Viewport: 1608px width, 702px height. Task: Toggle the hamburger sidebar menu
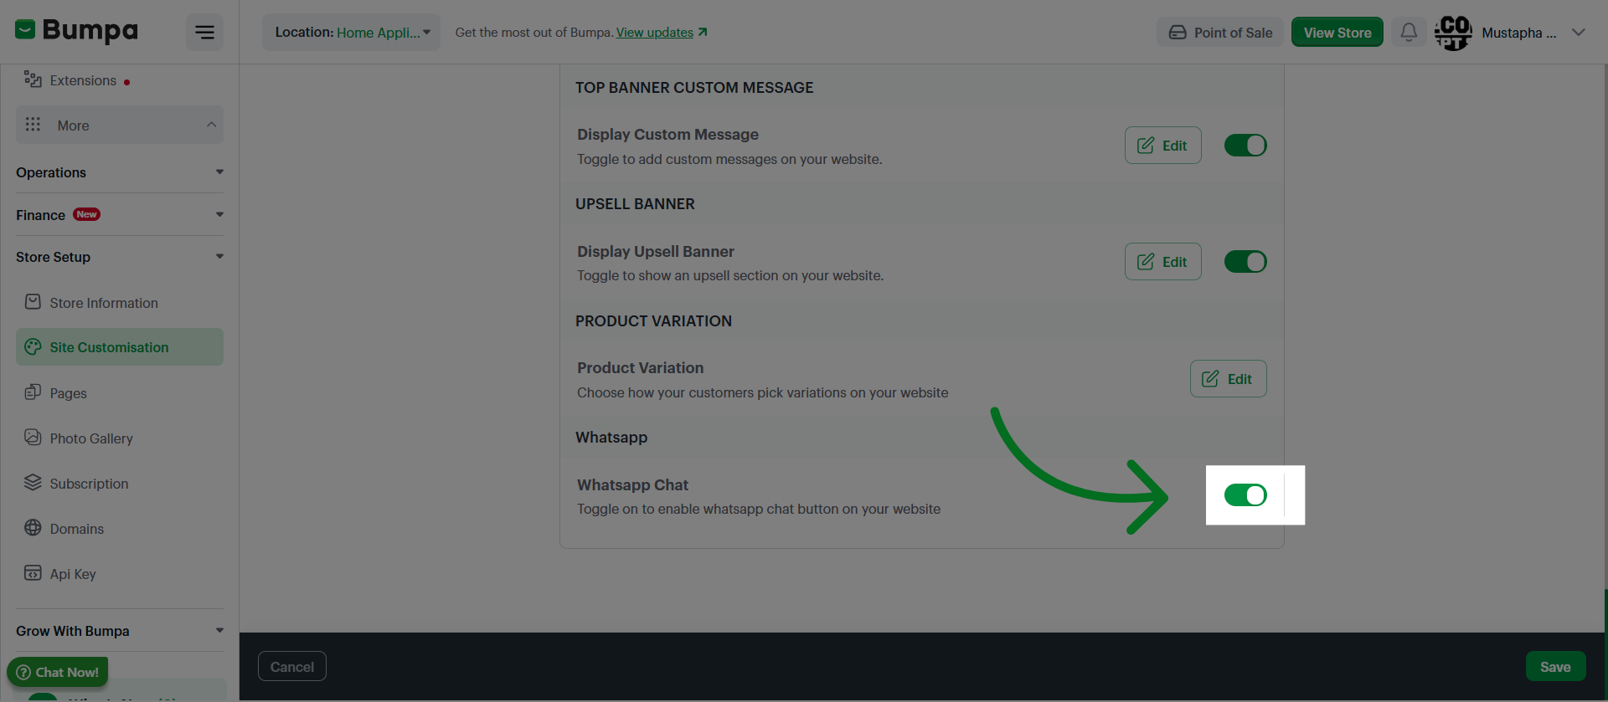204,32
